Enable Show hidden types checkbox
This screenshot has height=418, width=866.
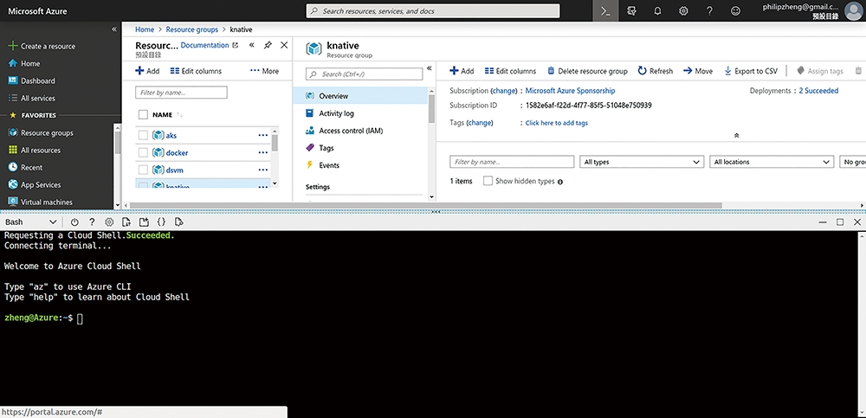[x=488, y=181]
